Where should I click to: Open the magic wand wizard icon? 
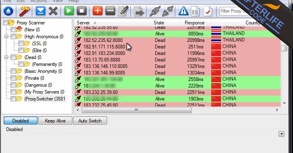click(25, 11)
